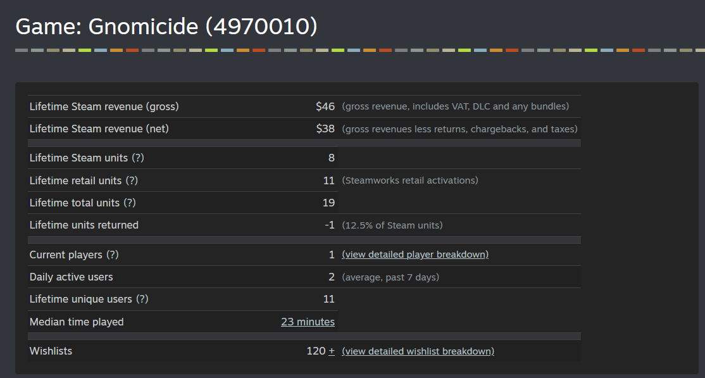705x378 pixels.
Task: Click the (?) marker next to Current players
Action: pos(113,255)
